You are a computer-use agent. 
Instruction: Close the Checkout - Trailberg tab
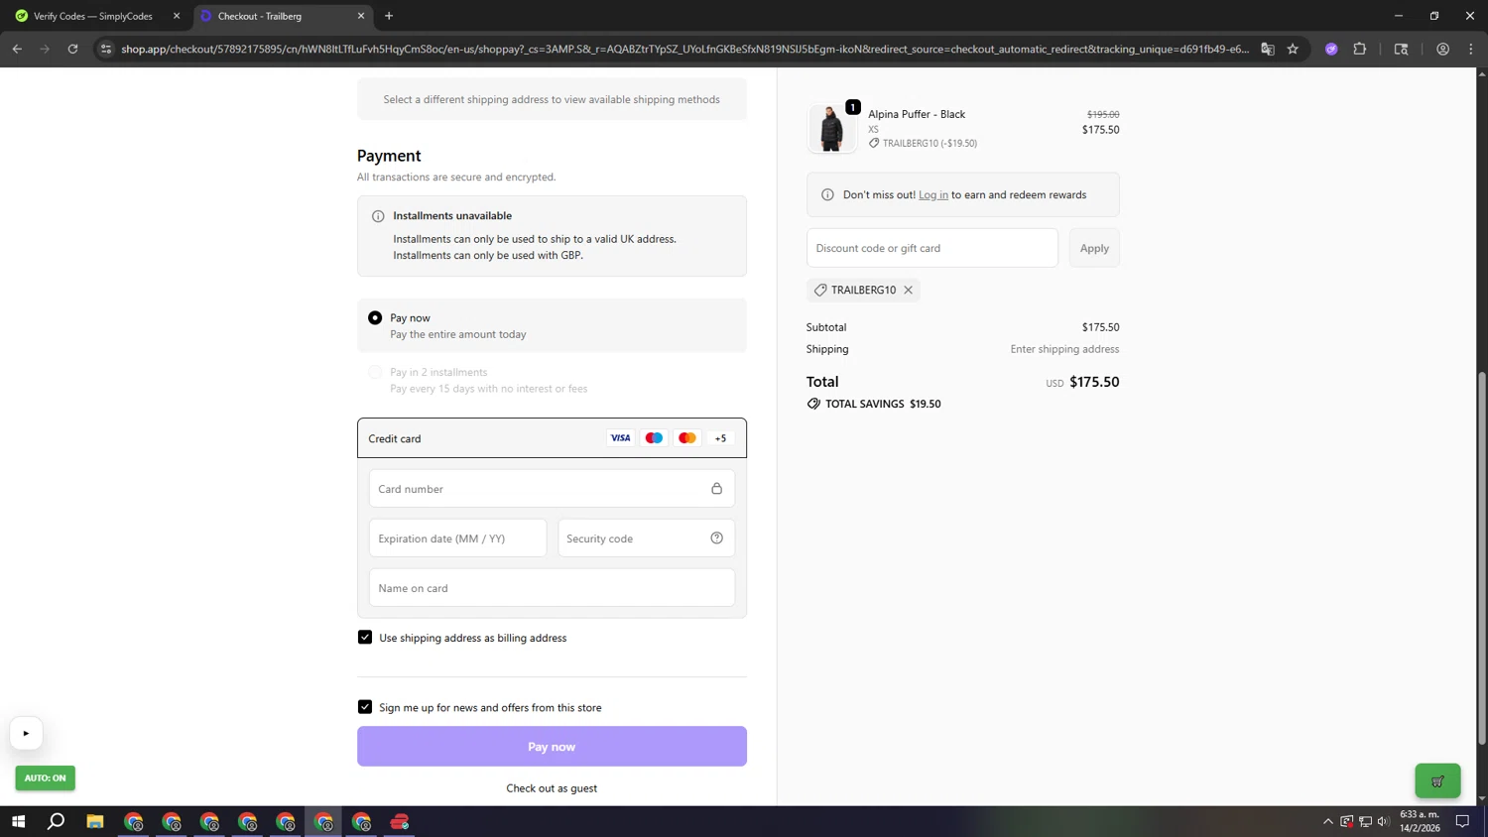(361, 16)
